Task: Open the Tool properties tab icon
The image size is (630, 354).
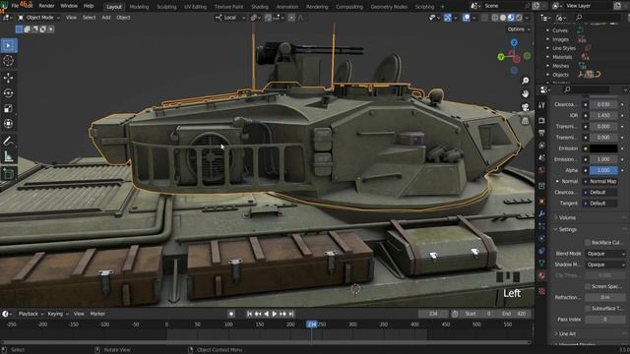Action: click(x=541, y=105)
